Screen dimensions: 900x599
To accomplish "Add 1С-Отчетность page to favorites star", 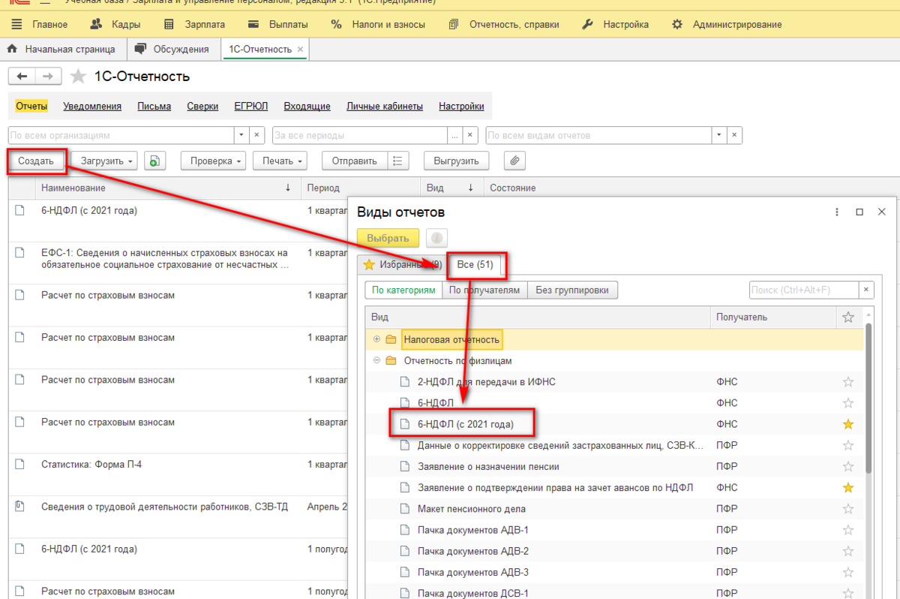I will [x=78, y=77].
